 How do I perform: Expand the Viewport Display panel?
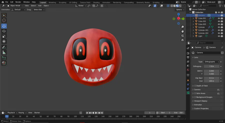201,101
